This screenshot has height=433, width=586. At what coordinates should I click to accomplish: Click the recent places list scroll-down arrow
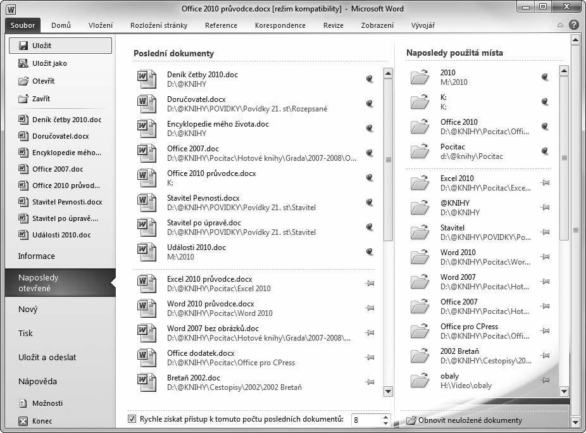[x=564, y=391]
